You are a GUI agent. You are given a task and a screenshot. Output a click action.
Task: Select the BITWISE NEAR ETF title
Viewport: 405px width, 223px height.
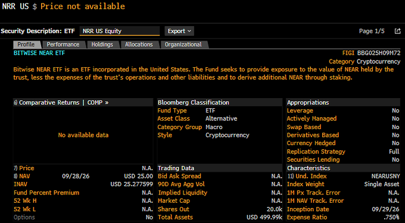[x=39, y=54]
